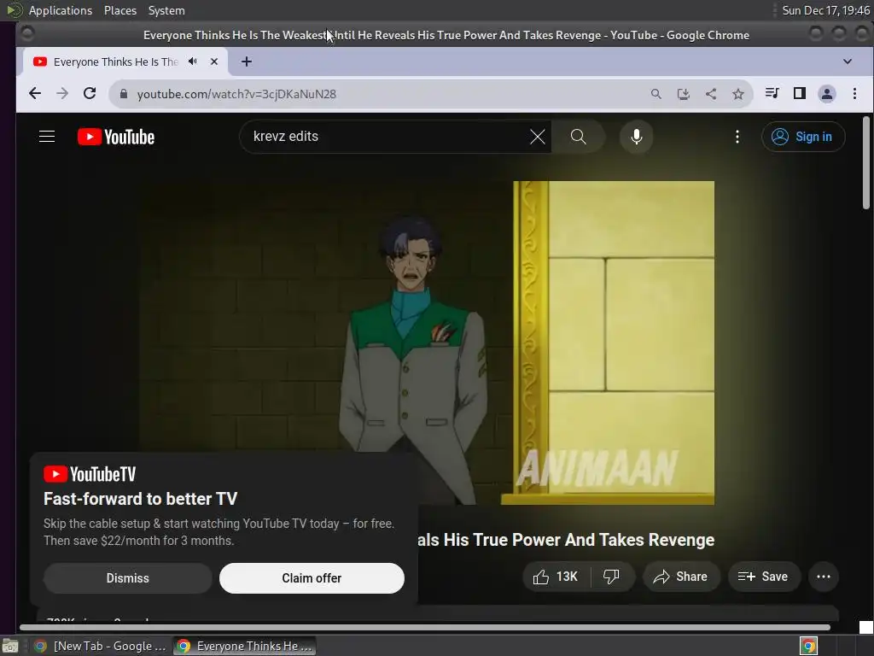Dislike the video
This screenshot has width=874, height=656.
(x=611, y=577)
